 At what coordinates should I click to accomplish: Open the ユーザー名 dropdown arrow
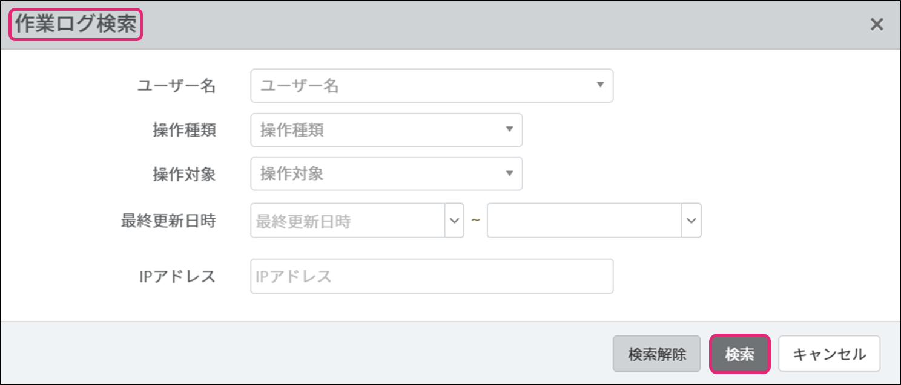(x=600, y=85)
